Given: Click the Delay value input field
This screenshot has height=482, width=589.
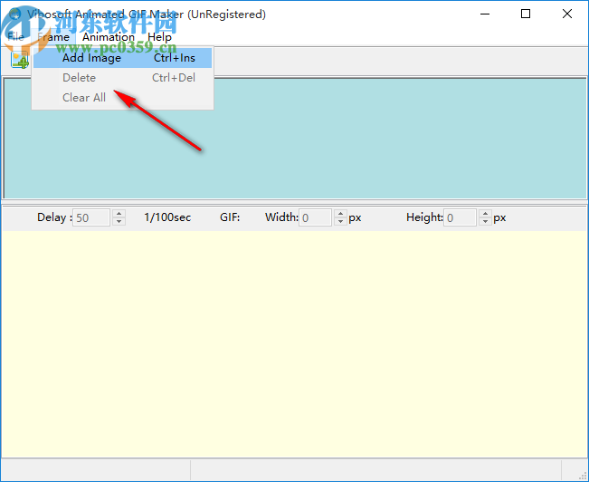Looking at the screenshot, I should point(91,217).
